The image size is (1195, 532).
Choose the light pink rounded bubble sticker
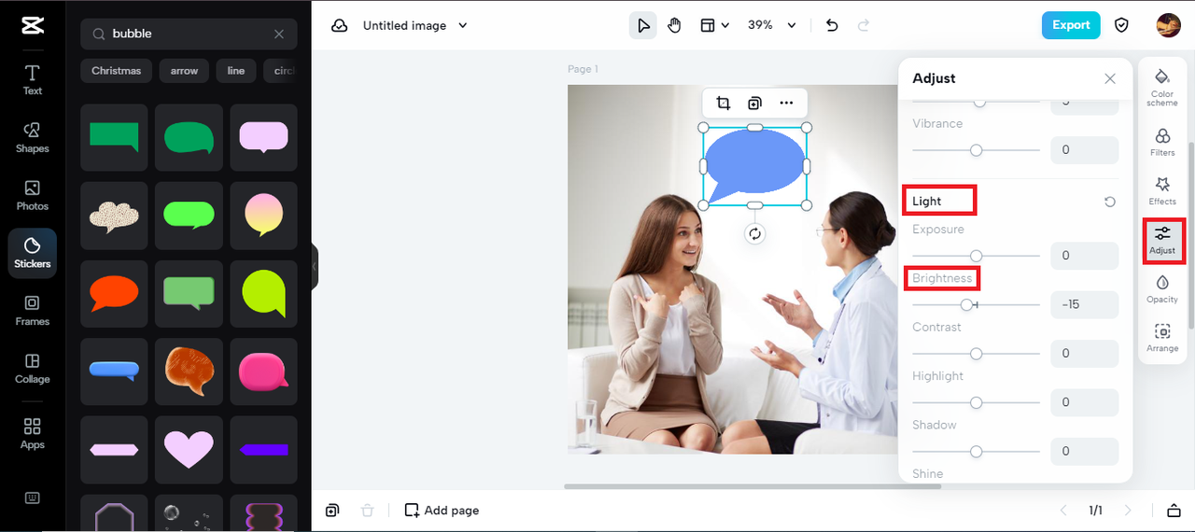263,137
